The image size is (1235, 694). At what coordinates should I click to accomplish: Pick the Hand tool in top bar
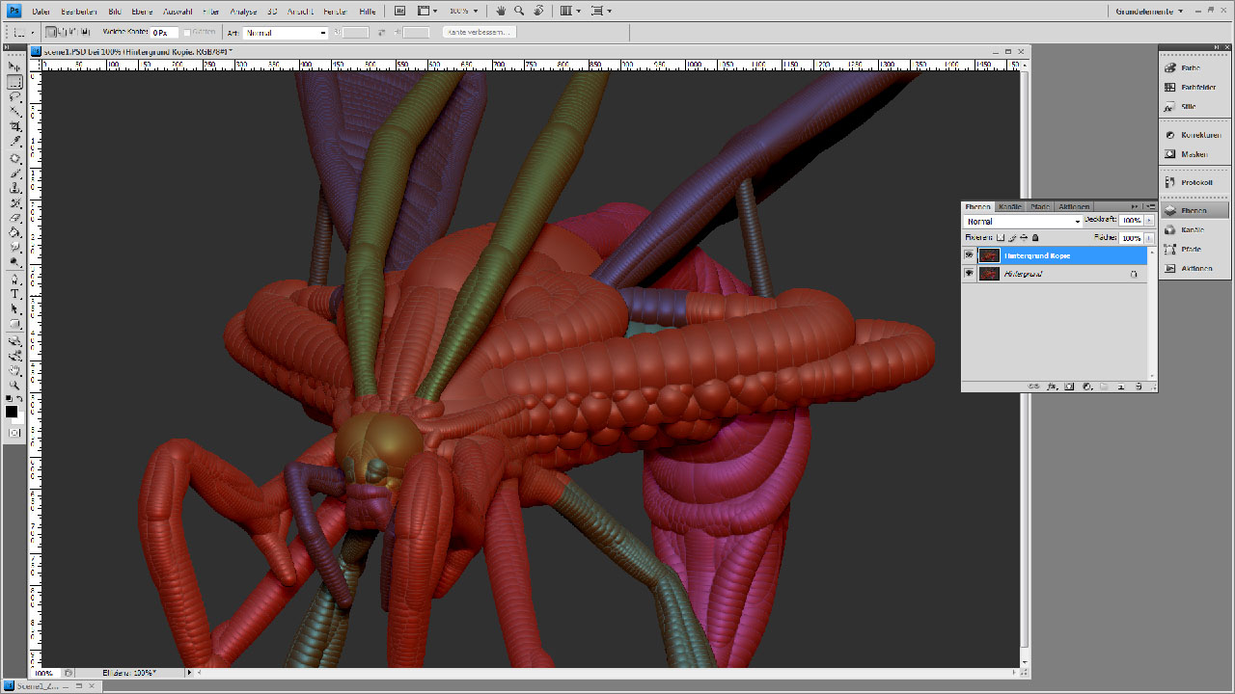(x=501, y=11)
